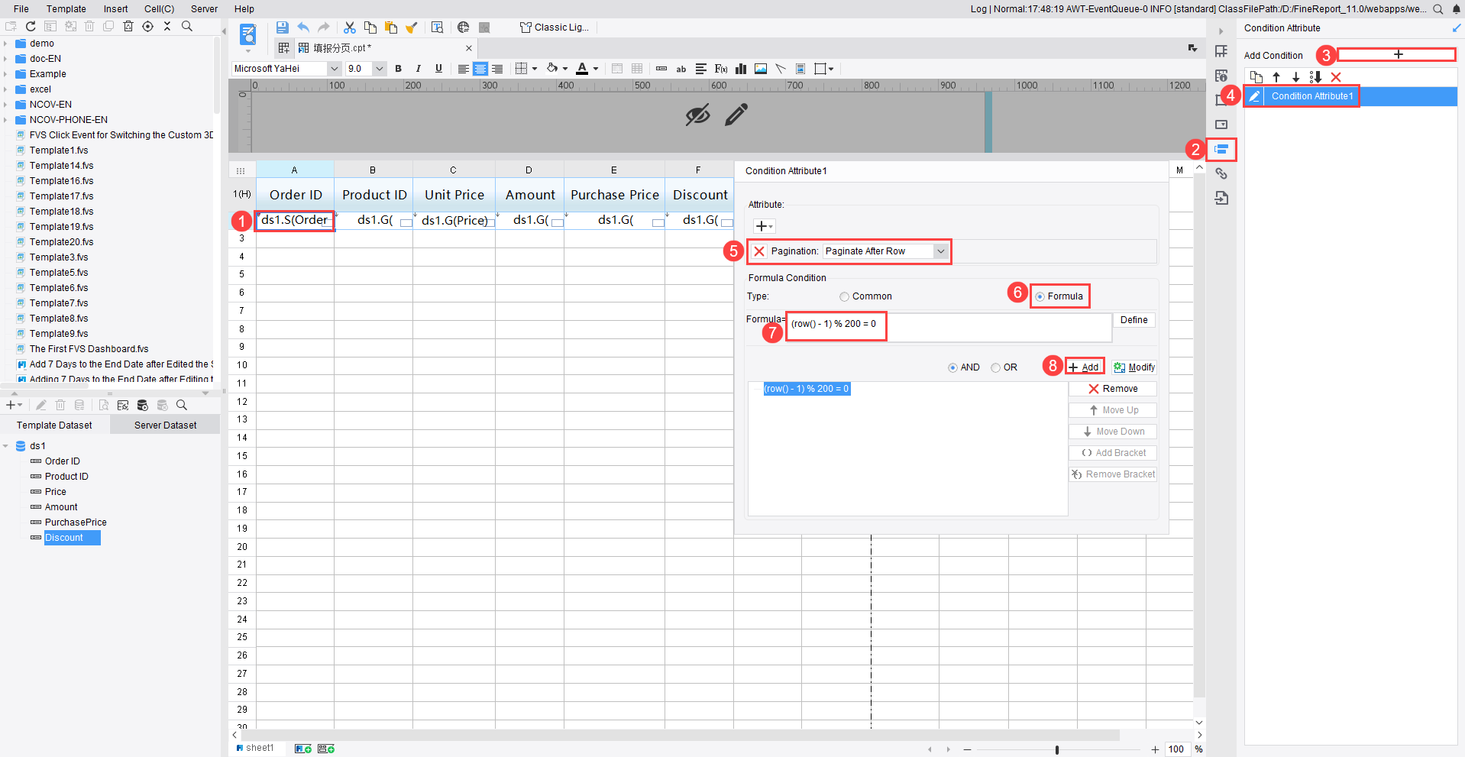Choose the OR operator radio button
1465x757 pixels.
[x=995, y=368]
